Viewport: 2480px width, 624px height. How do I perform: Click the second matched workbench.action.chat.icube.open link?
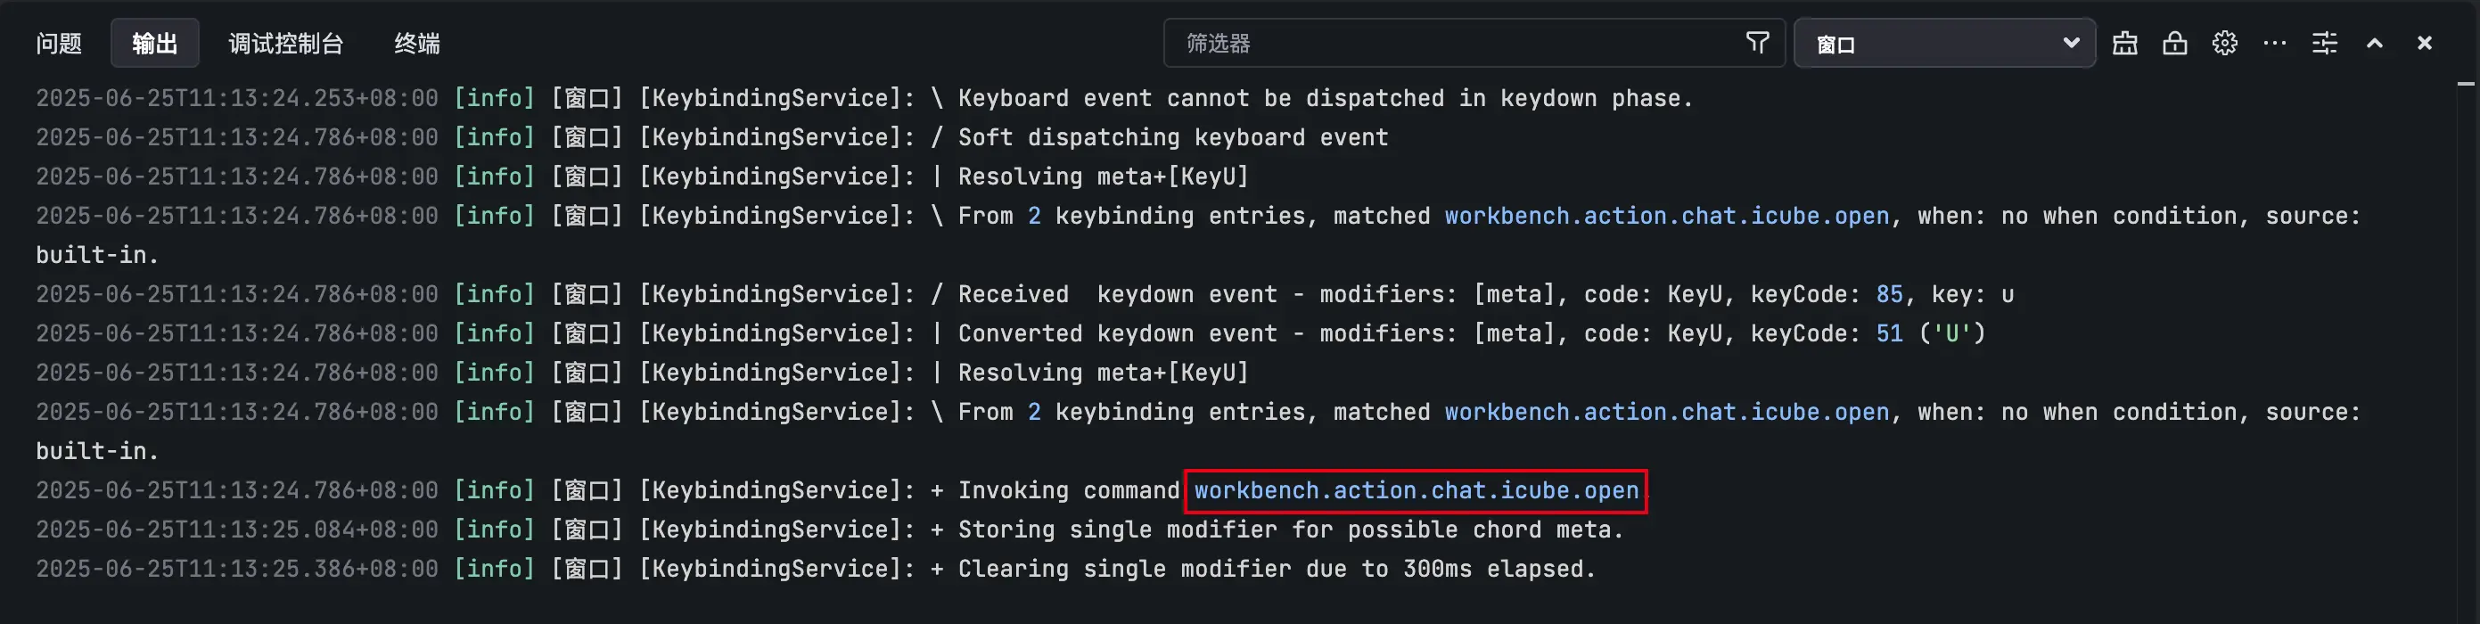click(x=1666, y=412)
